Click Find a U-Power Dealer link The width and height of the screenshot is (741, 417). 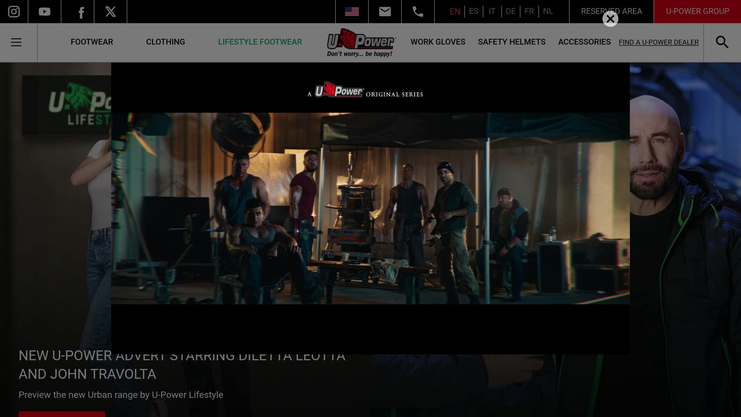pyautogui.click(x=659, y=42)
